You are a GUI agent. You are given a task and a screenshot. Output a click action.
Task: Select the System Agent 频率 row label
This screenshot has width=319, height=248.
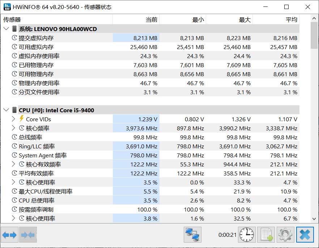43,155
